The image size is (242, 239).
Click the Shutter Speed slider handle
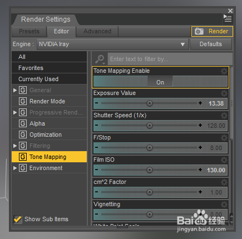pos(150,126)
